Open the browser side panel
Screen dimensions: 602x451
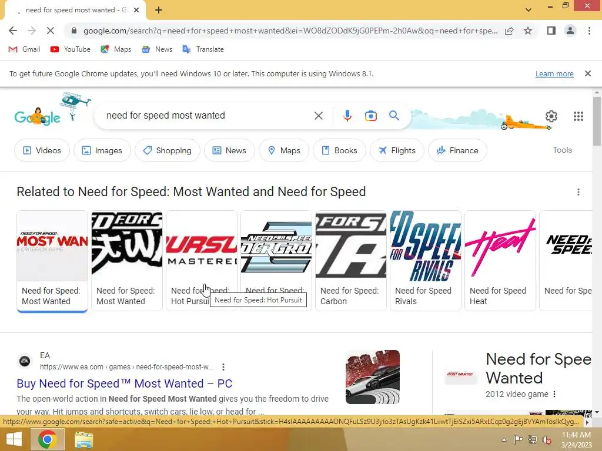click(551, 31)
